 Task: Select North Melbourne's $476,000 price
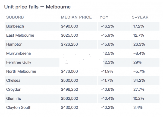click(69, 71)
